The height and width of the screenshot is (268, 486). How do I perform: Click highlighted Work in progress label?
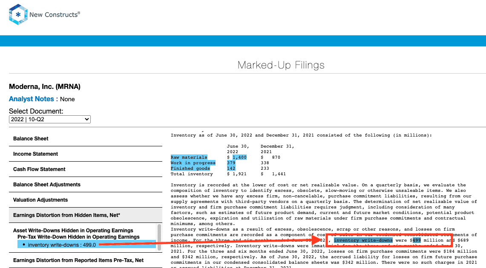193,163
